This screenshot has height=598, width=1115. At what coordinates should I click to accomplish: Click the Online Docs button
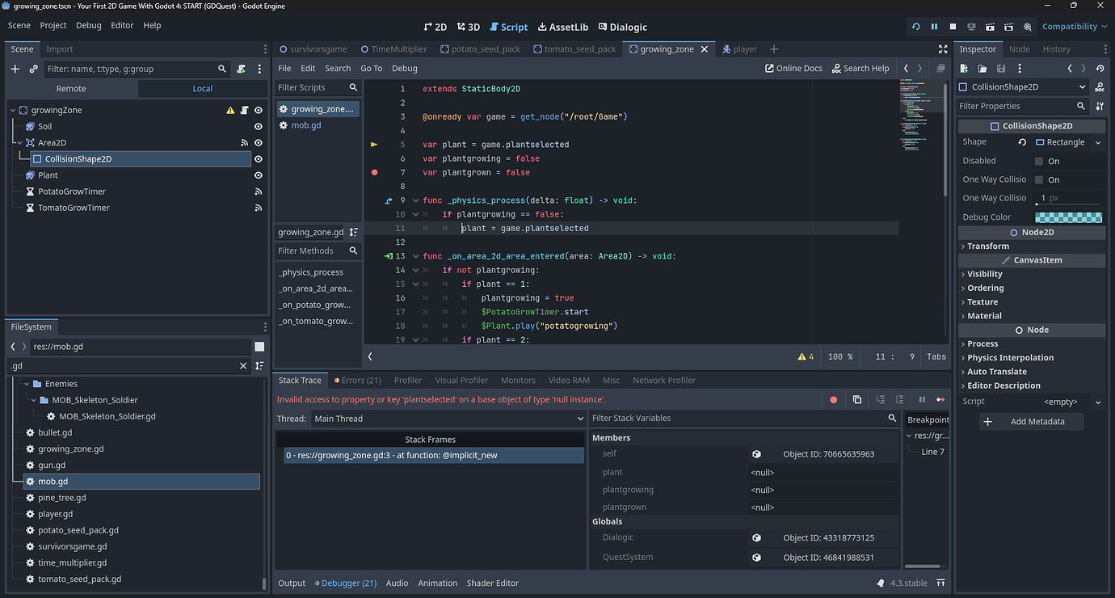click(x=793, y=68)
